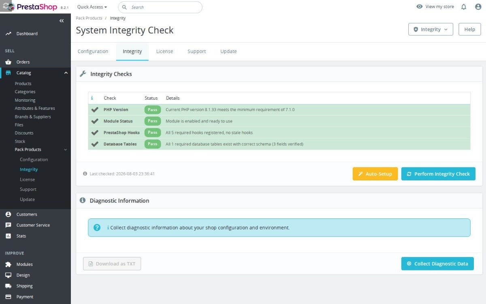The image size is (486, 304).
Task: Open Monitoring in the Catalog menu
Action: (25, 100)
